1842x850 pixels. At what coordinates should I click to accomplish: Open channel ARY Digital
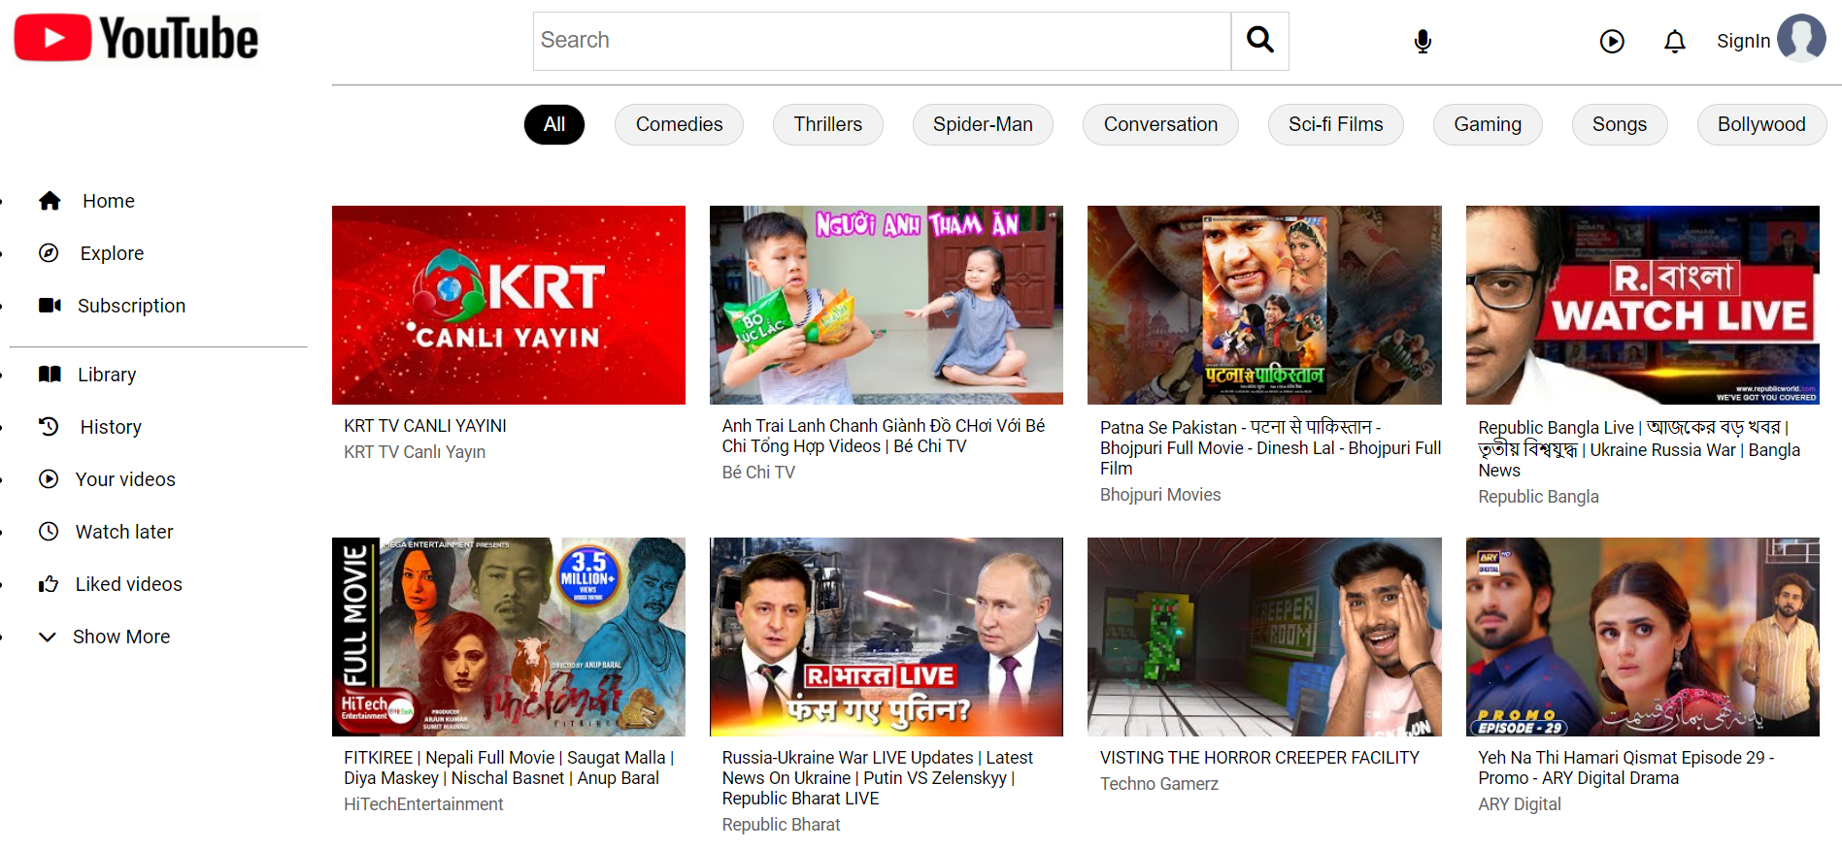[x=1520, y=804]
